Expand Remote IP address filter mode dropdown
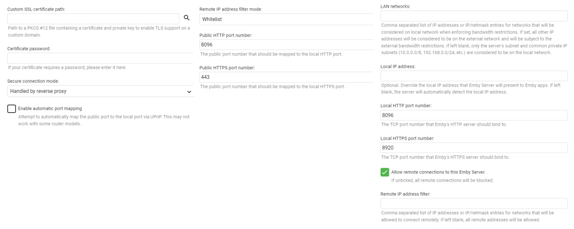Screen dimensions: 574x229 [286, 20]
